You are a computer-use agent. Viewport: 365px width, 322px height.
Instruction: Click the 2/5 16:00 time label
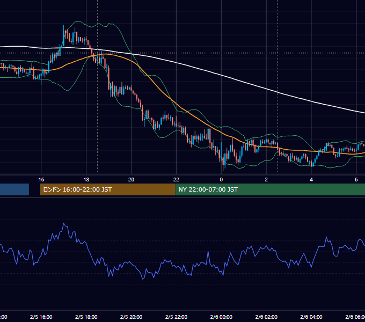[41, 317]
